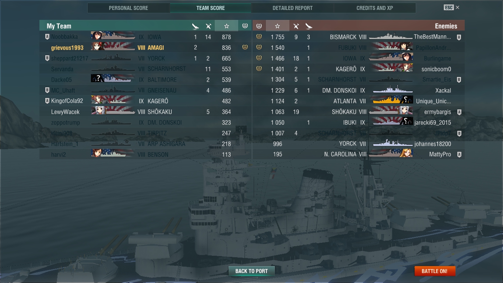Viewport: 503px width, 283px height.
Task: Click Back to Port button
Action: (251, 271)
